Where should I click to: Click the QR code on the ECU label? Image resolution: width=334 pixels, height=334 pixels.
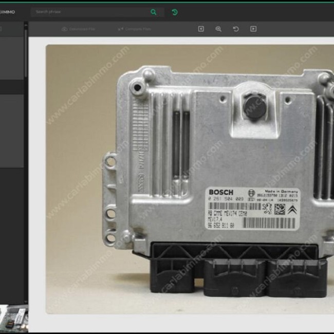click(280, 209)
